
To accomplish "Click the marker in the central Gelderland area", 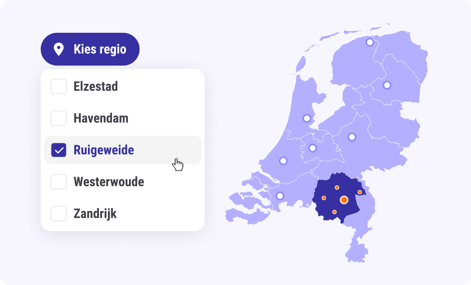I will pyautogui.click(x=351, y=136).
